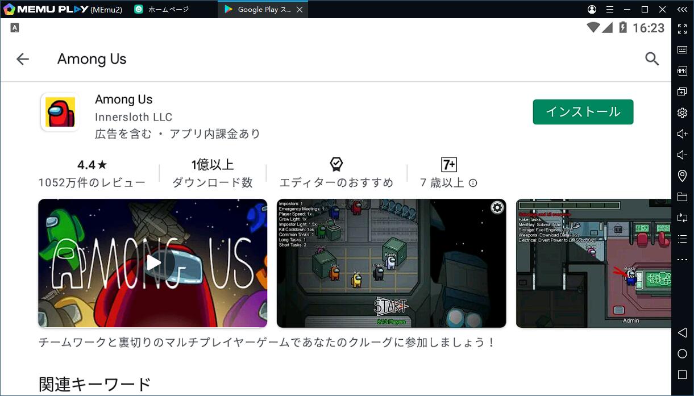Open MEmu settings gear
The height and width of the screenshot is (396, 694).
click(683, 113)
